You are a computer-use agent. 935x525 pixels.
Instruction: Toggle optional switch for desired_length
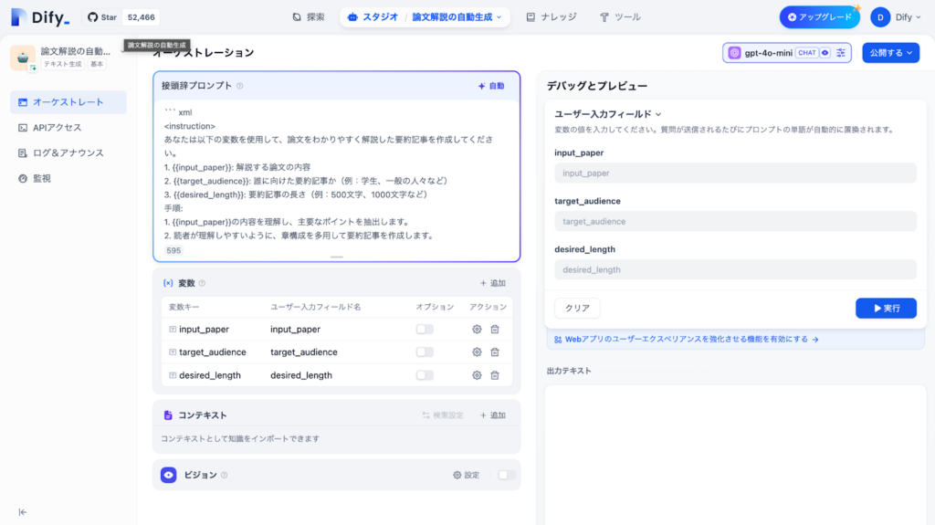[425, 375]
